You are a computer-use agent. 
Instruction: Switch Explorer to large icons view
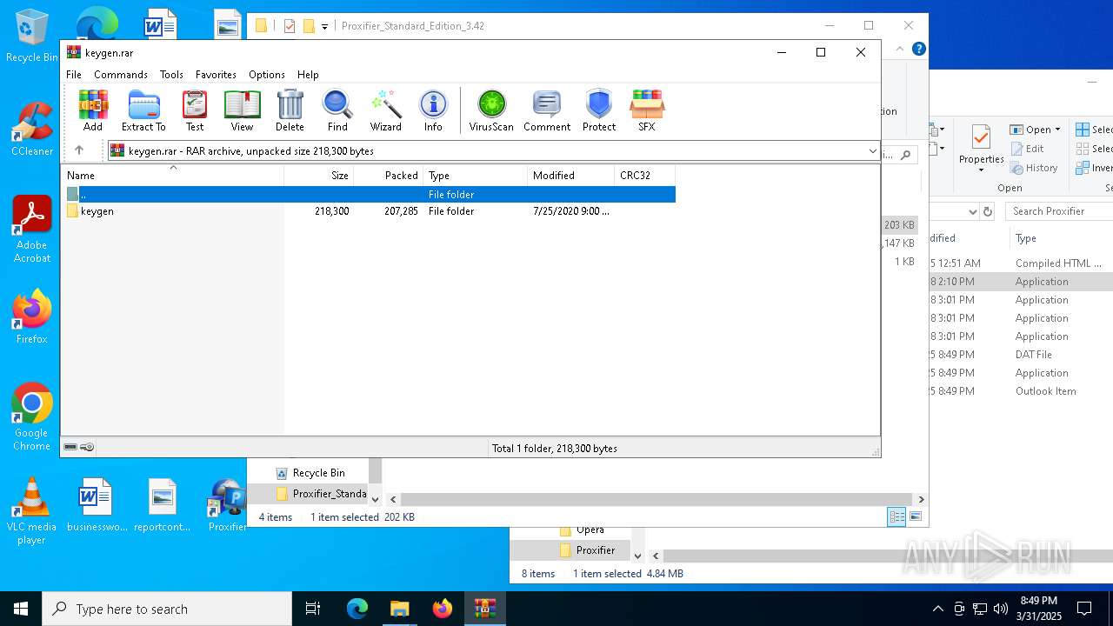tap(916, 516)
